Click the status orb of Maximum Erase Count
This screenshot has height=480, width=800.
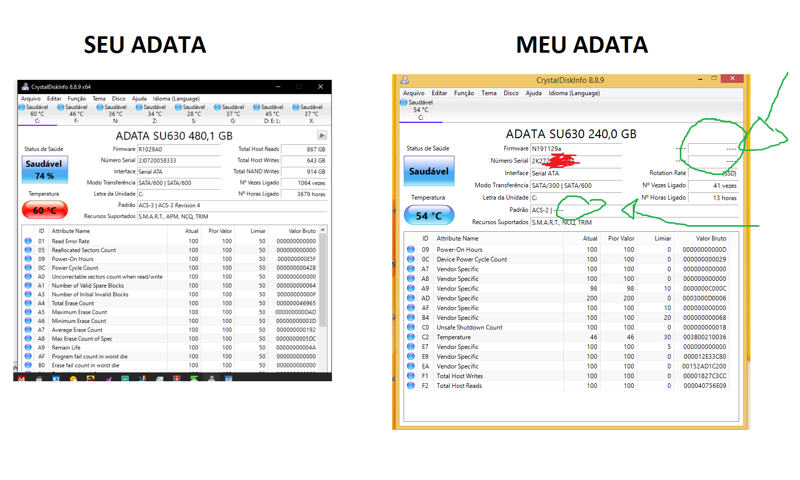[28, 312]
